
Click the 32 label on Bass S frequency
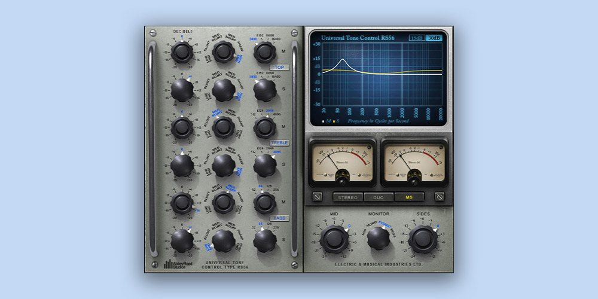tap(254, 227)
